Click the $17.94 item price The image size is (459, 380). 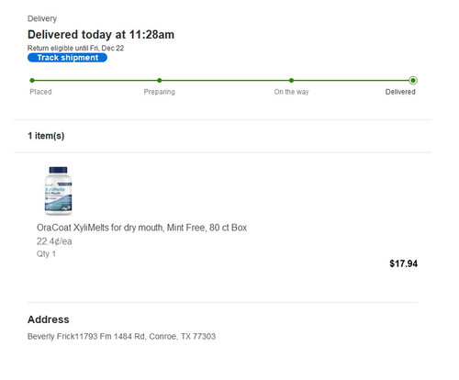click(x=403, y=263)
